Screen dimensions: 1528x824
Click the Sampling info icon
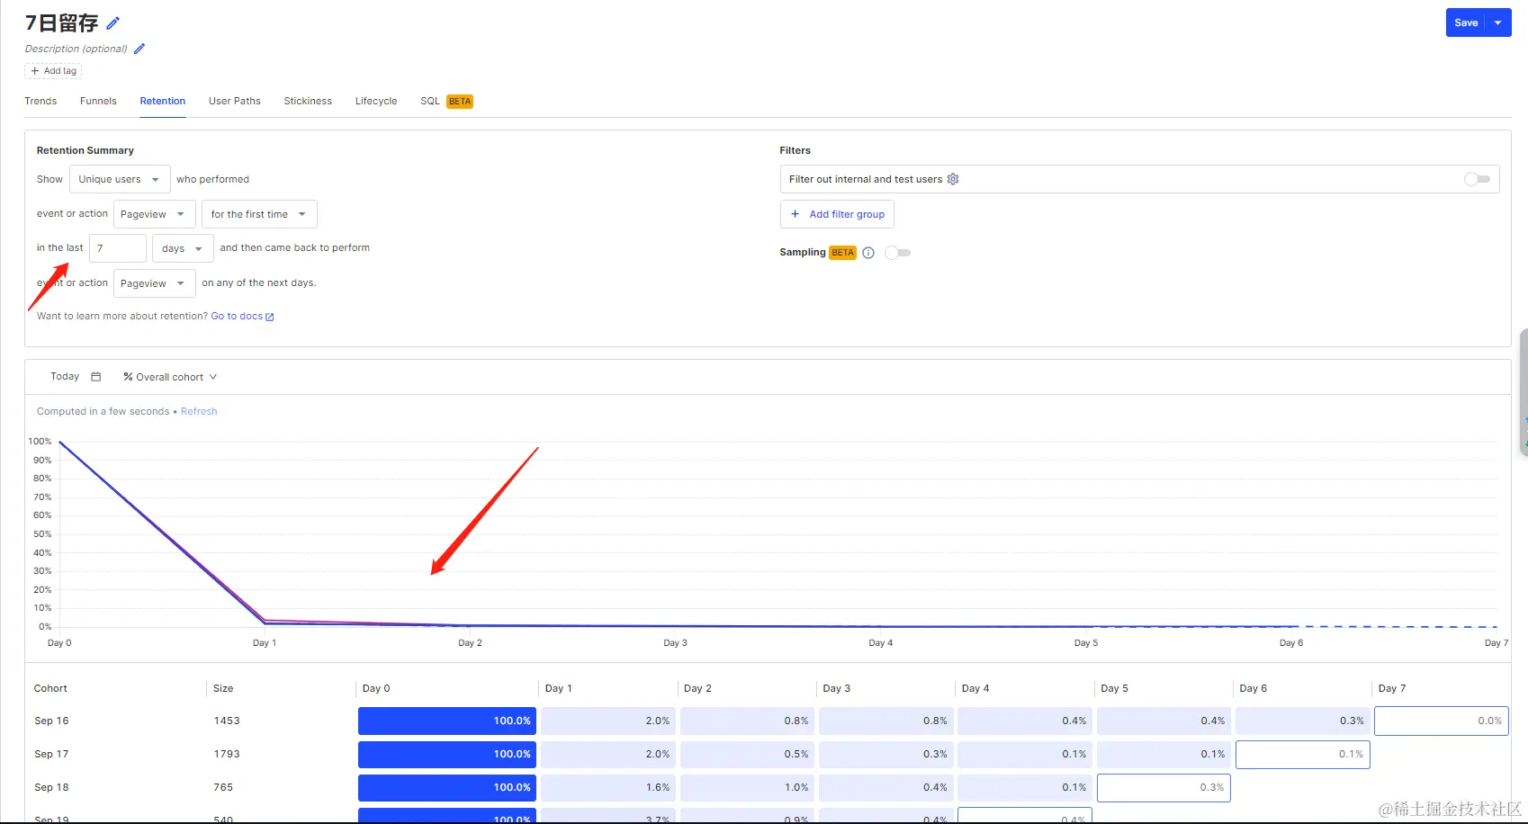coord(868,253)
